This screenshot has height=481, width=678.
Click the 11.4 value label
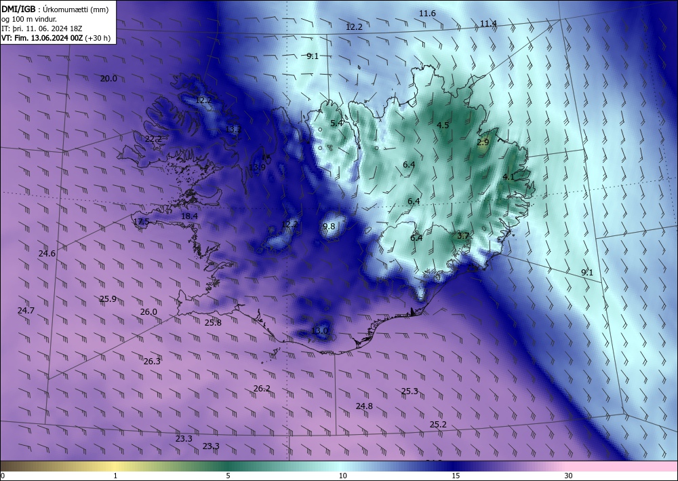488,23
